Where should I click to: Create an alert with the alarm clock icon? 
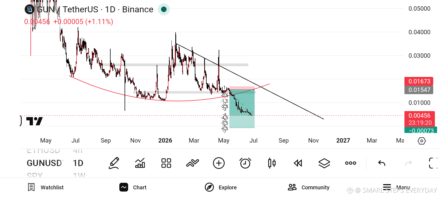click(x=245, y=163)
